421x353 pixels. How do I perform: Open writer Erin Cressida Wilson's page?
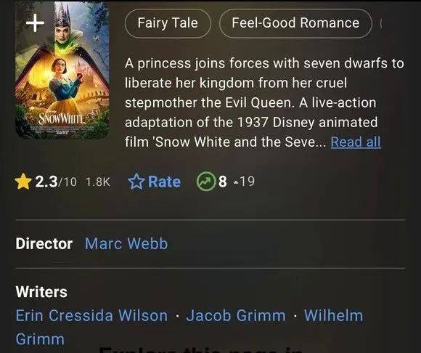pos(91,315)
